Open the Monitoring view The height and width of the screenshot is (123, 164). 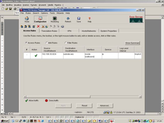click(55, 20)
